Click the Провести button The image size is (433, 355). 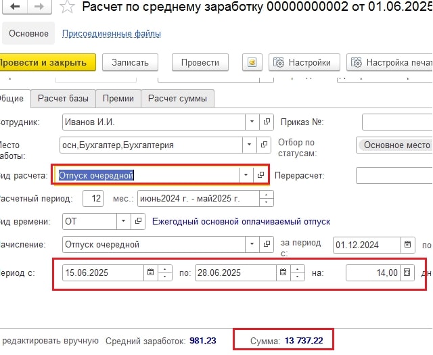coord(200,63)
